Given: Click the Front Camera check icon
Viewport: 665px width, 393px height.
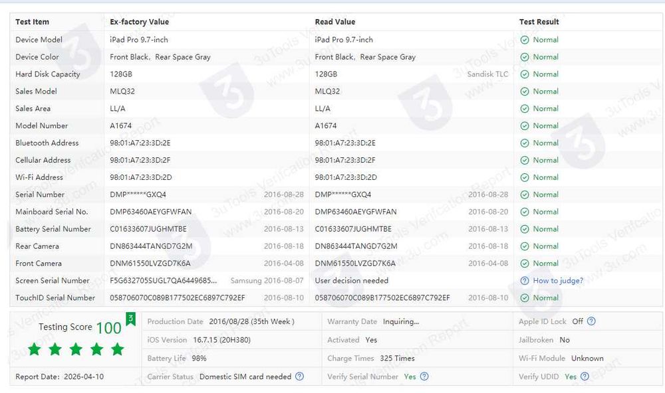Looking at the screenshot, I should pyautogui.click(x=525, y=264).
